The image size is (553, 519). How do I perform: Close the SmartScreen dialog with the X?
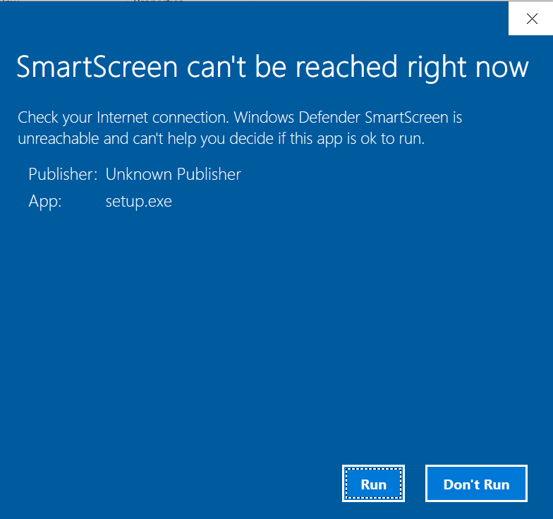(532, 19)
